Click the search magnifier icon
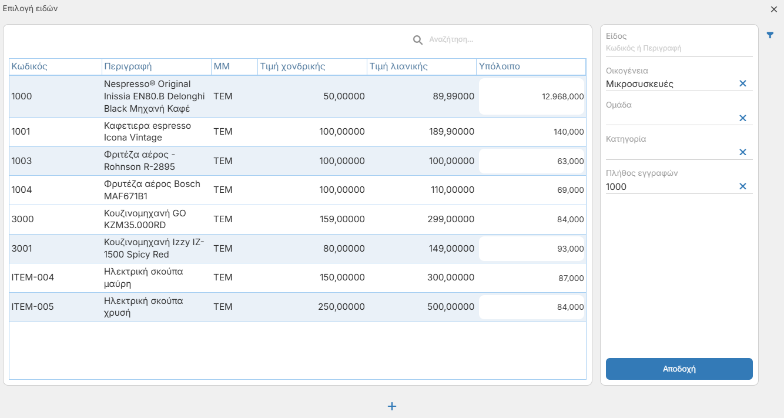784x418 pixels. (418, 40)
